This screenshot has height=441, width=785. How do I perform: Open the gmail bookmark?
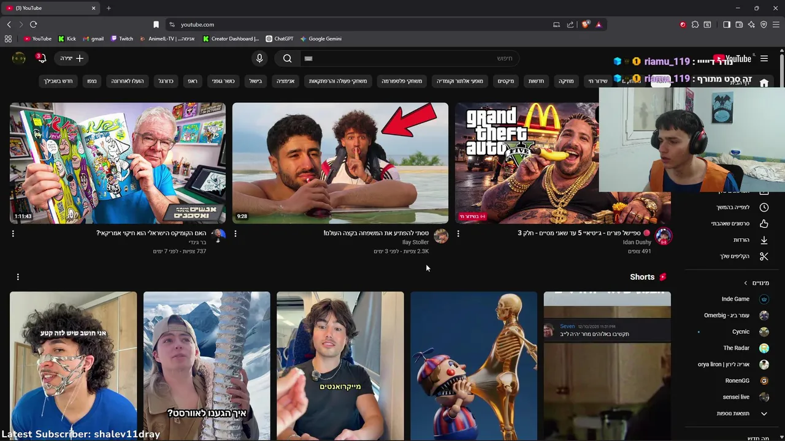coord(93,39)
